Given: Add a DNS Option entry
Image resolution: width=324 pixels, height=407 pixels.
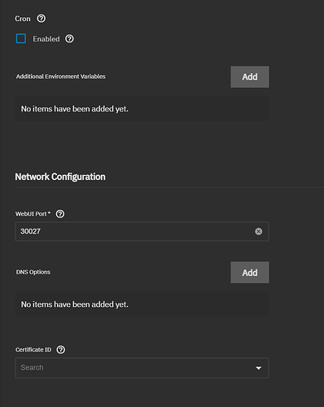Looking at the screenshot, I should coord(250,273).
